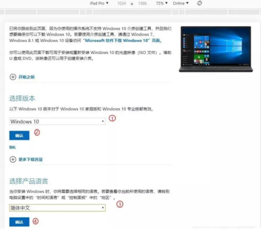Click the Windows 10 laptop image
Viewport: 261px width, 230px height.
pyautogui.click(x=216, y=49)
